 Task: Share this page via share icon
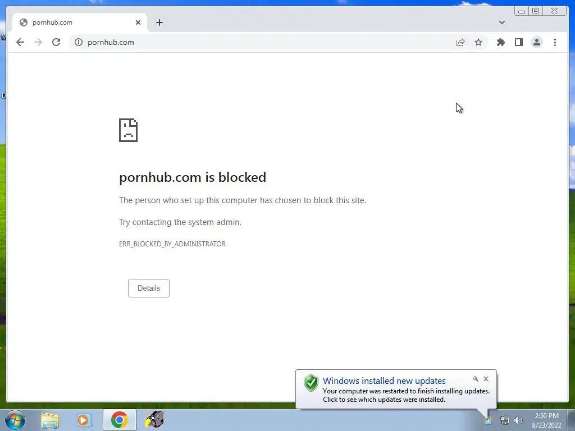[460, 42]
